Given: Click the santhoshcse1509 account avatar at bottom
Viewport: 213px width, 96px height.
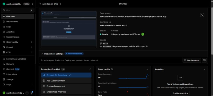Looking at the screenshot, I should [4, 93].
